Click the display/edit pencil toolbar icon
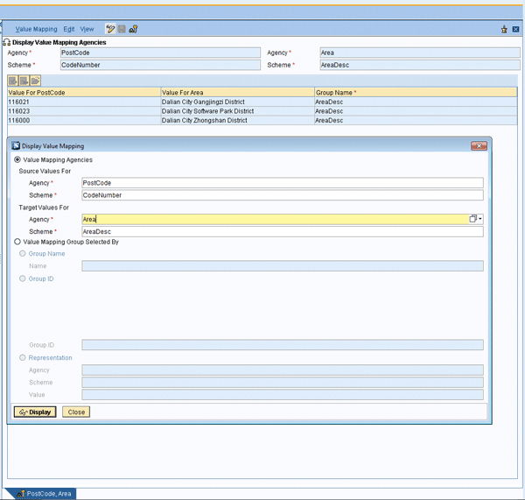525x500 pixels. 110,29
